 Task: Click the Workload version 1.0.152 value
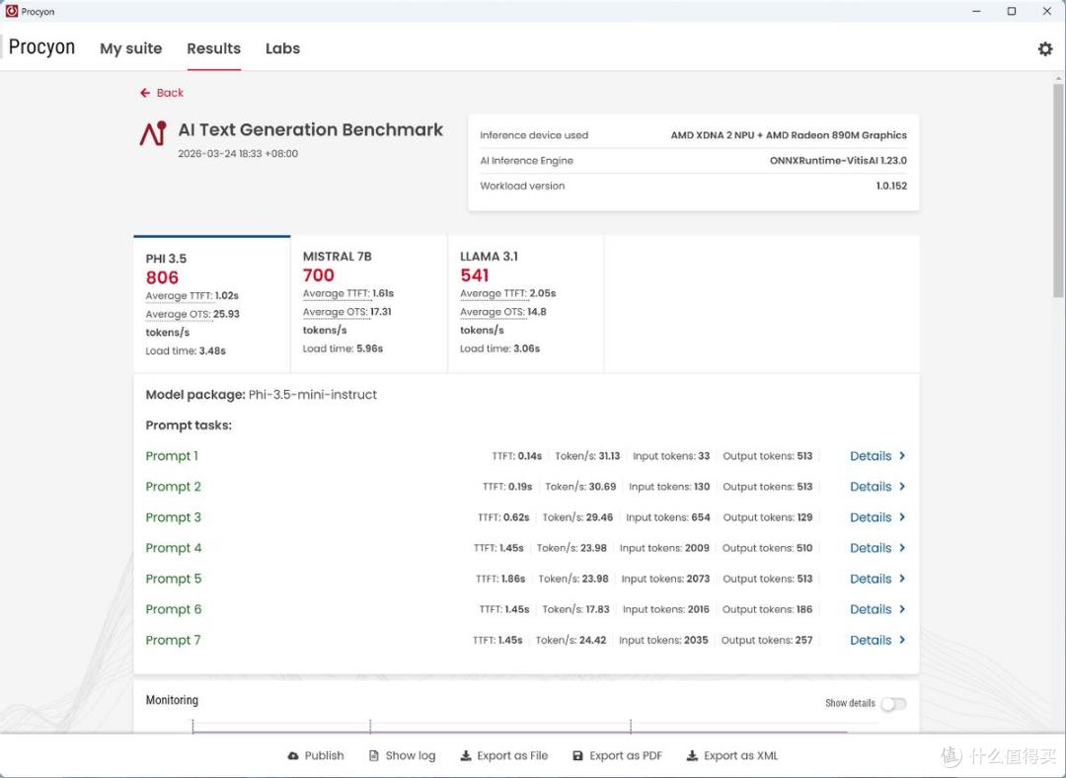891,186
